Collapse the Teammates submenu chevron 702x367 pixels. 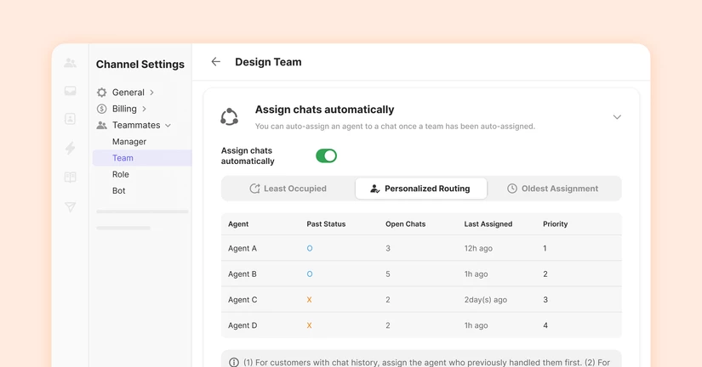pyautogui.click(x=168, y=126)
